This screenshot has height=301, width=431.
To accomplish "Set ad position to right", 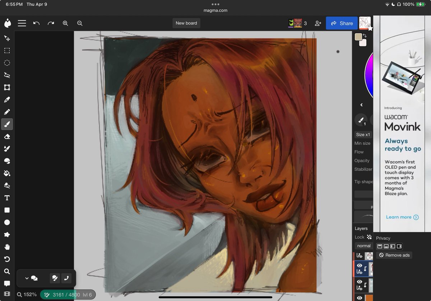I will pos(399,246).
